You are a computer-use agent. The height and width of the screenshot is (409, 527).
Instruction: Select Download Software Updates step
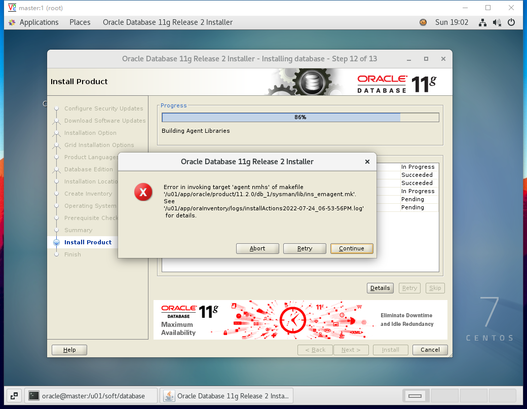point(105,121)
